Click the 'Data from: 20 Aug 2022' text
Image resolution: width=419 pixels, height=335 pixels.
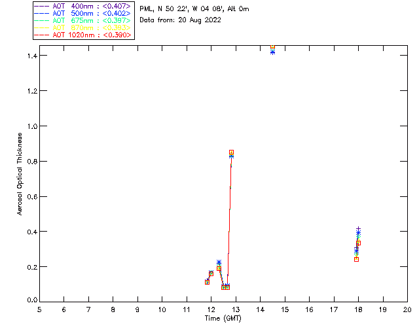click(181, 20)
